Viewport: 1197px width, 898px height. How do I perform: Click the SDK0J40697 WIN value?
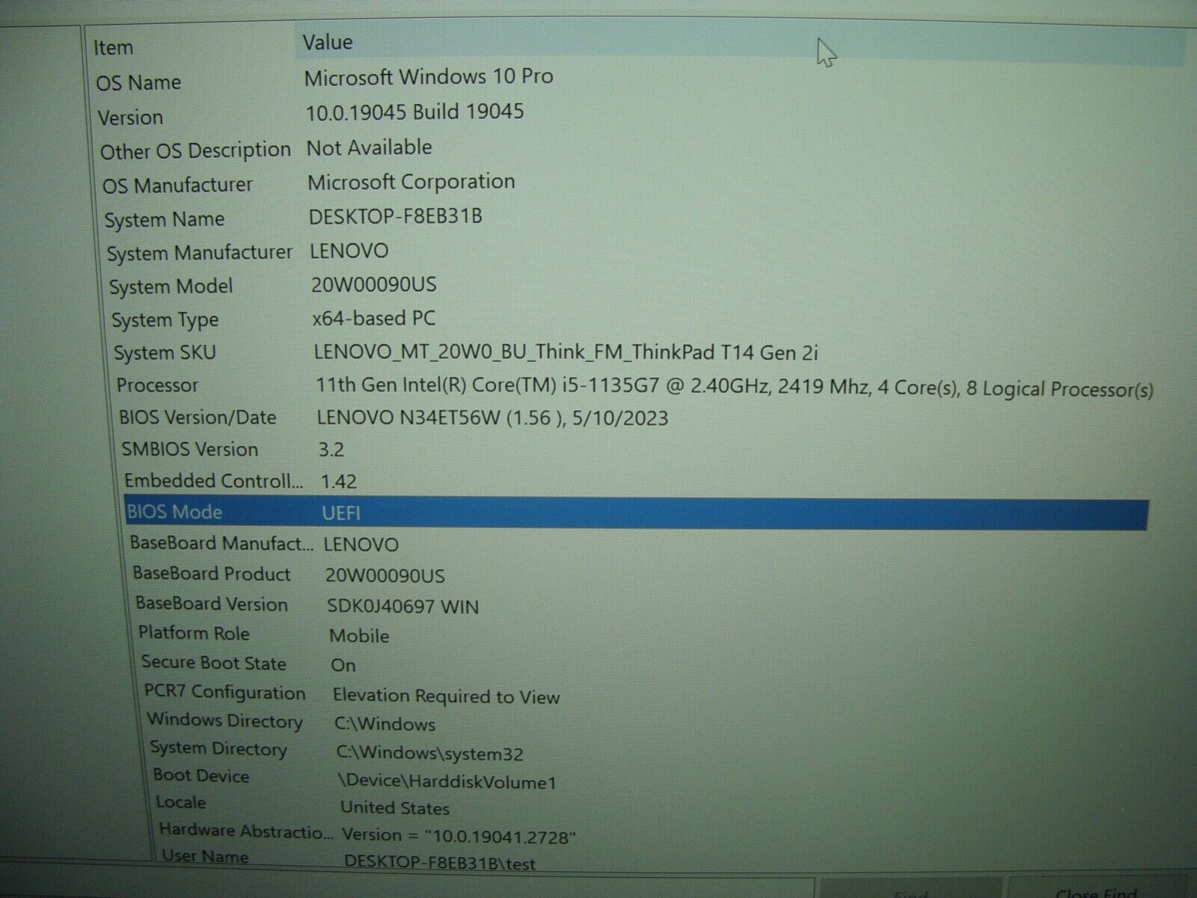click(402, 606)
